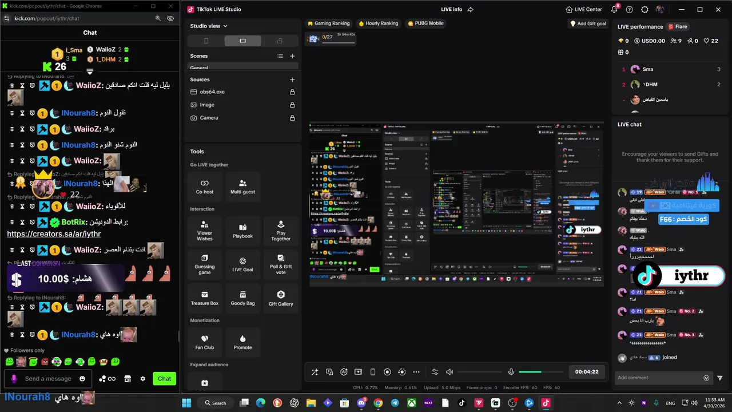
Task: Open the media music overlay tool
Action: coord(329,372)
